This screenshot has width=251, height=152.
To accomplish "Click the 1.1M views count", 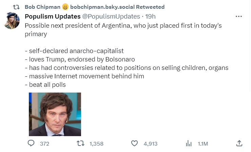I will coord(202,144).
